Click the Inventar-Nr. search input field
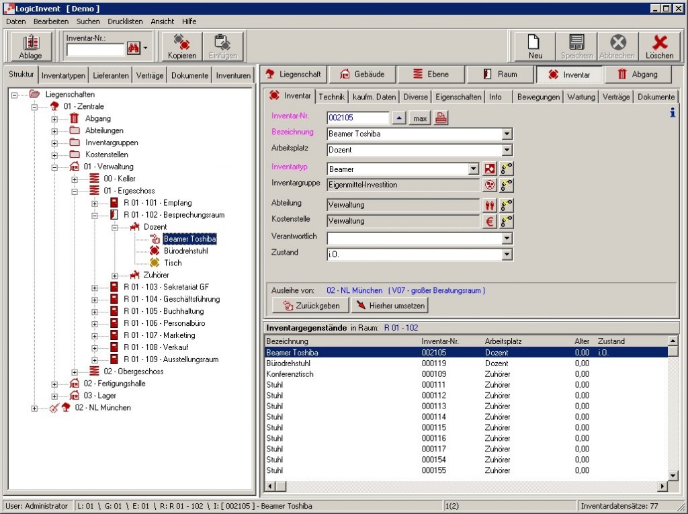This screenshot has height=514, width=688. 95,50
